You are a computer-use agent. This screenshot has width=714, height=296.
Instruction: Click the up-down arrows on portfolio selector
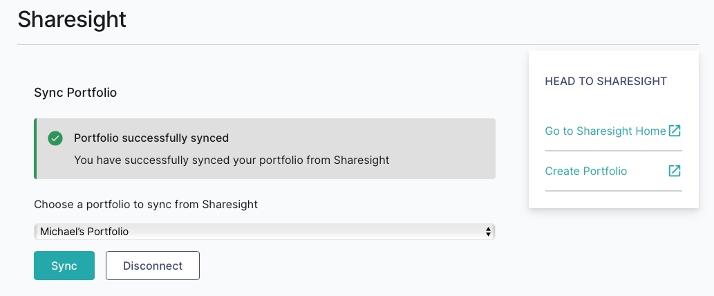click(x=489, y=232)
